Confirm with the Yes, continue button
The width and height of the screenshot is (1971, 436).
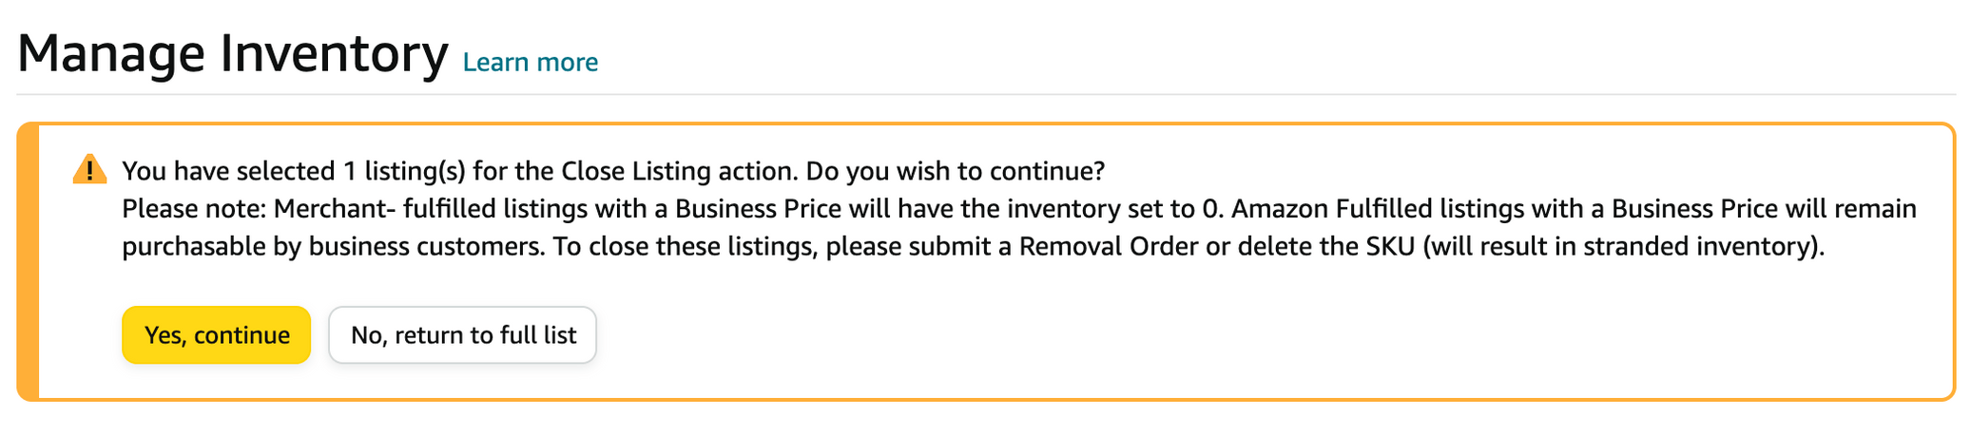pyautogui.click(x=216, y=334)
